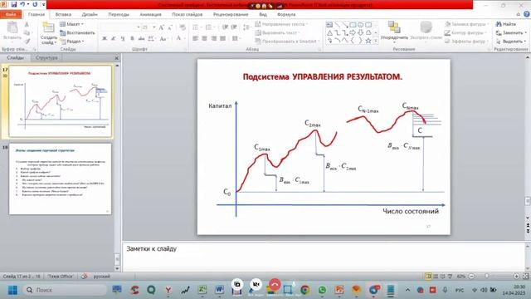Click the Find (Найти) binoculars icon
Image resolution: width=531 pixels, height=299 pixels.
(499, 24)
